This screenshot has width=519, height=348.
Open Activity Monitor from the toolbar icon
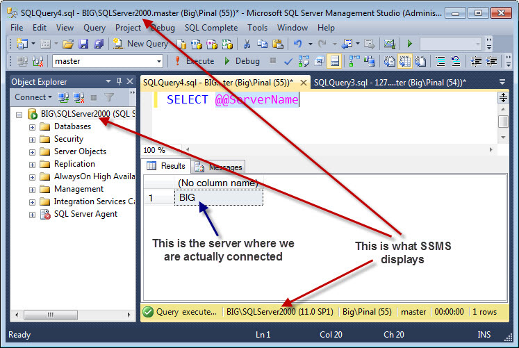[x=390, y=44]
